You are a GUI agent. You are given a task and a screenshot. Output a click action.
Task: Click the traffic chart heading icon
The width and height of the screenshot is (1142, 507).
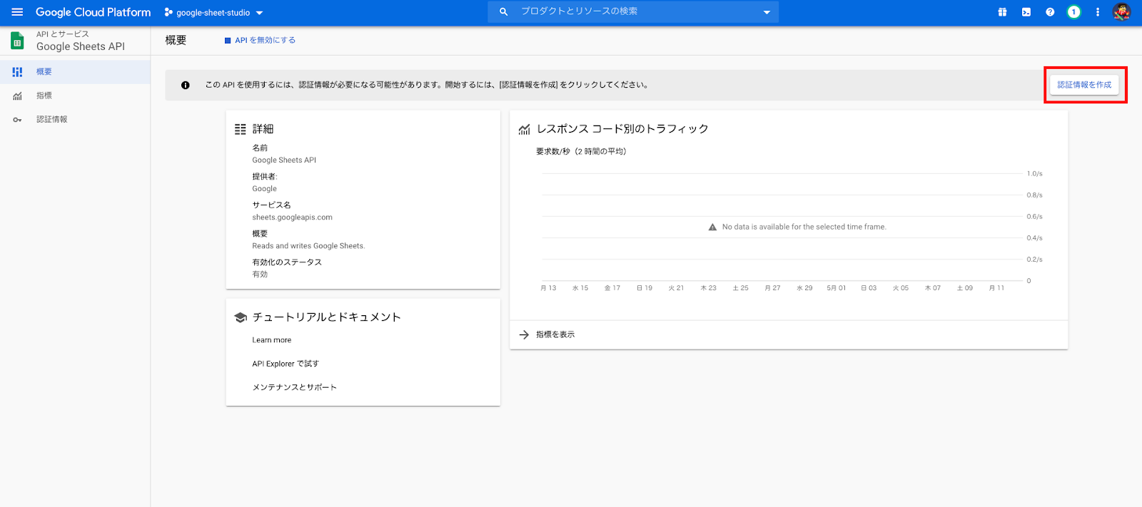[x=524, y=129]
